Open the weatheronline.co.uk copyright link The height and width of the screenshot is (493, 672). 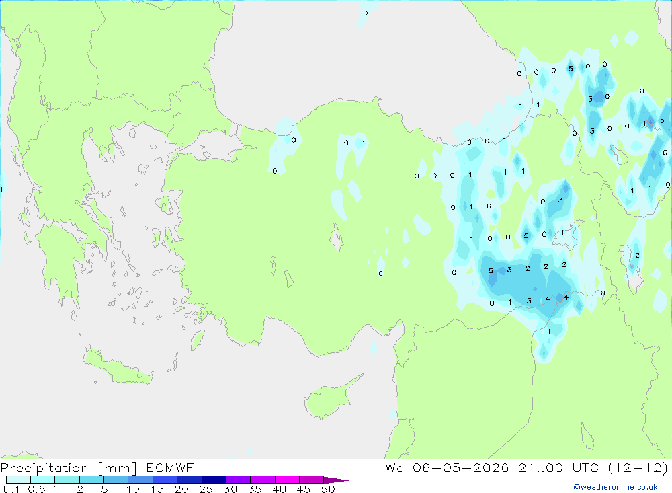click(x=616, y=487)
